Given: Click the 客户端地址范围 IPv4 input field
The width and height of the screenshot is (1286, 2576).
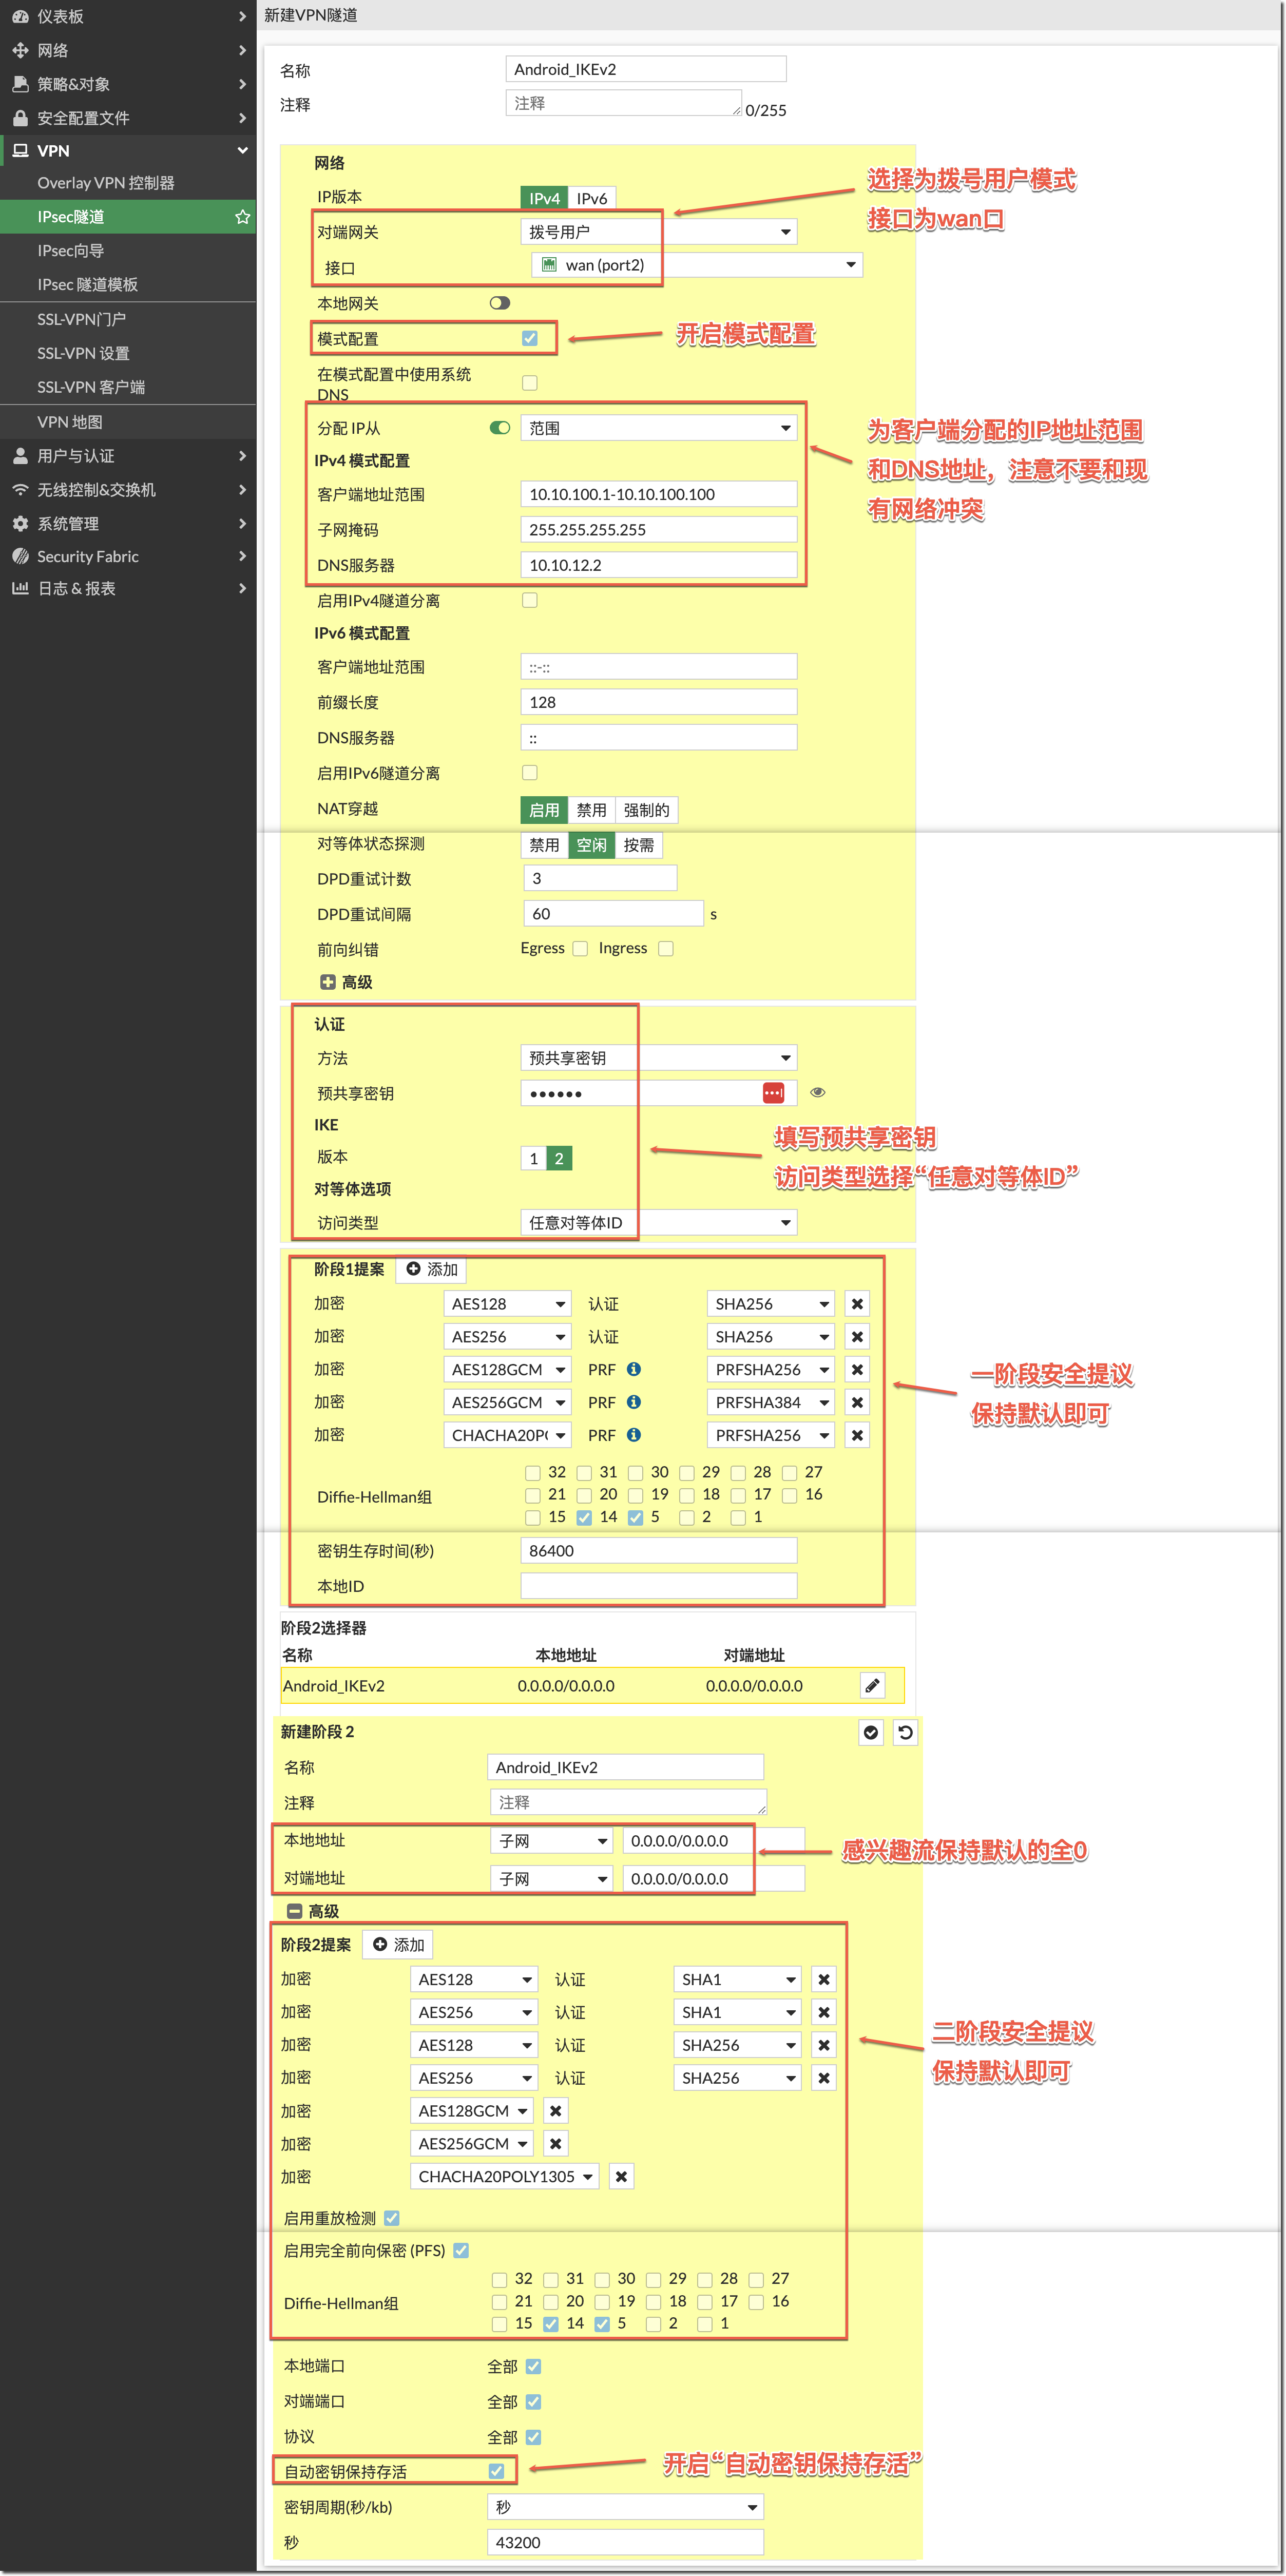Looking at the screenshot, I should pyautogui.click(x=658, y=494).
